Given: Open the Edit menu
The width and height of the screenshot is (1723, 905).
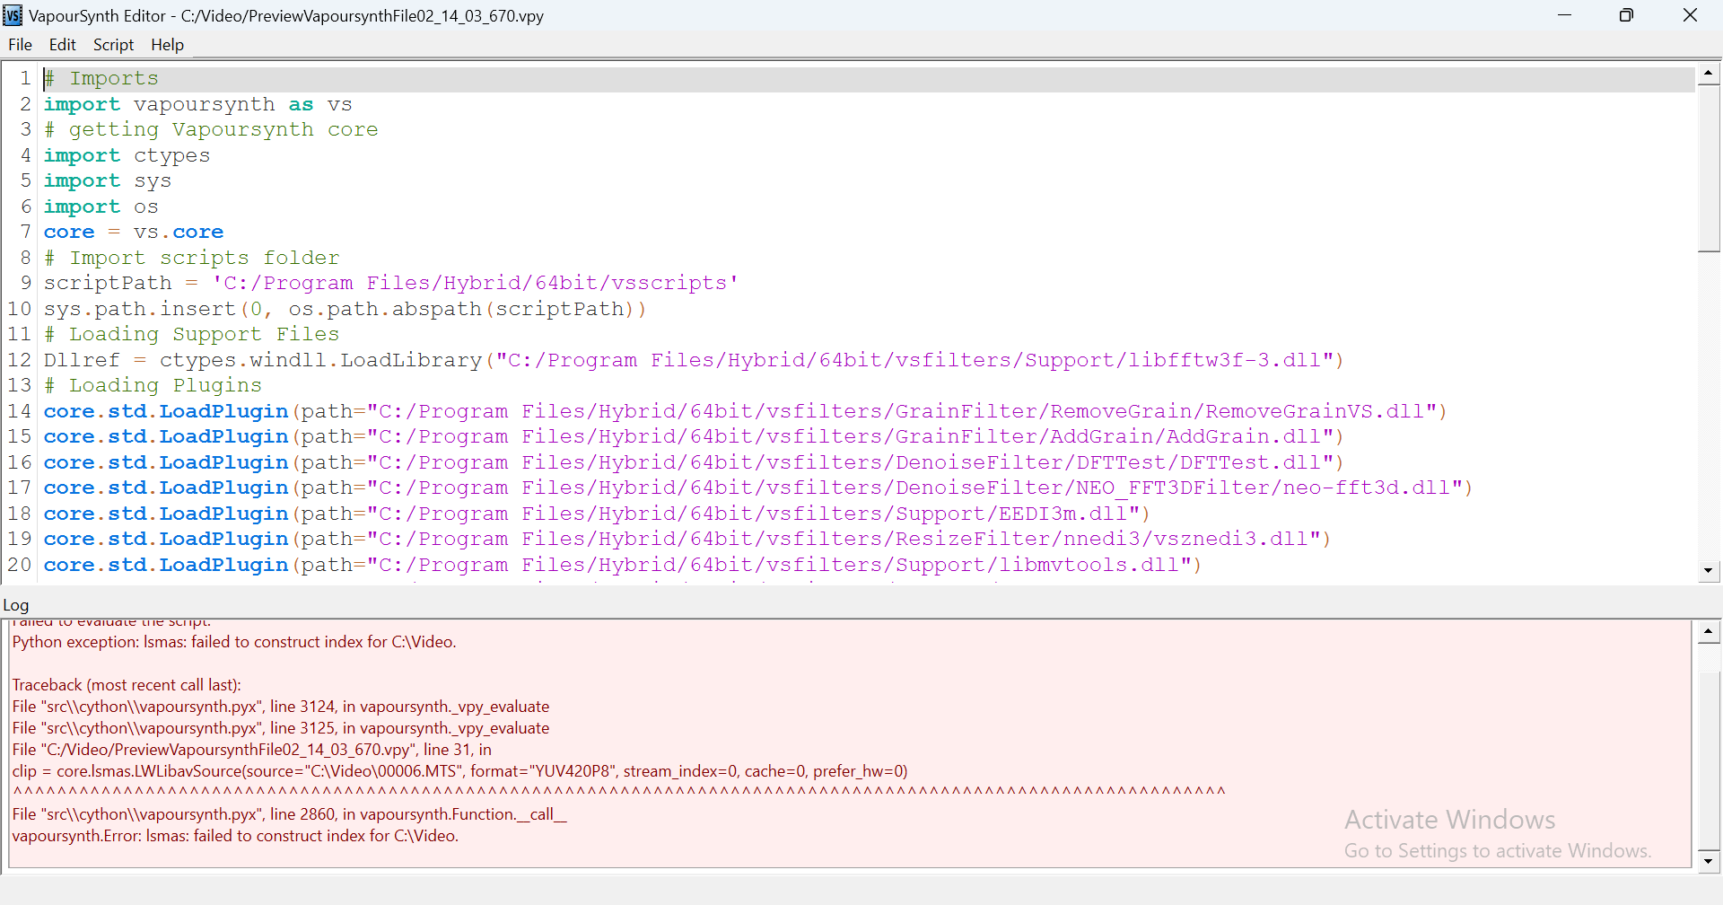Looking at the screenshot, I should coord(62,45).
